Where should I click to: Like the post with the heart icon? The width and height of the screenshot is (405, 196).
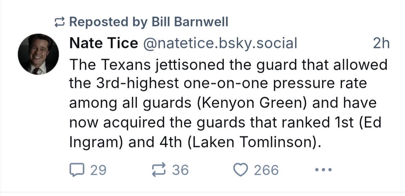[x=241, y=170]
